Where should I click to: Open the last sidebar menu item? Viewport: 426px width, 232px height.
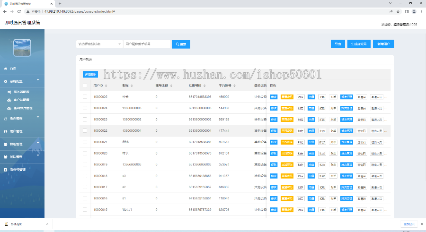click(x=18, y=170)
